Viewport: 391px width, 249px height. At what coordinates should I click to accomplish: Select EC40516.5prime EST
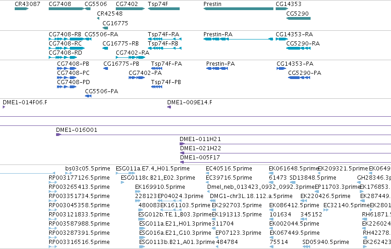point(208,173)
